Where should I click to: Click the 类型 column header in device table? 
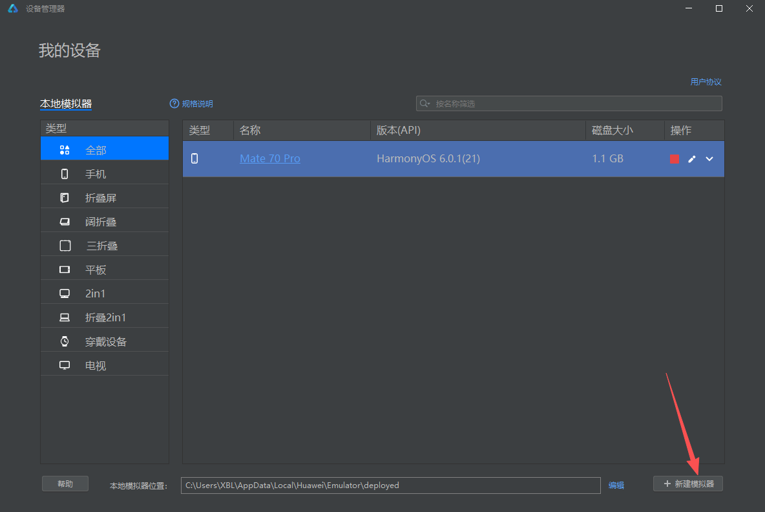pyautogui.click(x=208, y=131)
